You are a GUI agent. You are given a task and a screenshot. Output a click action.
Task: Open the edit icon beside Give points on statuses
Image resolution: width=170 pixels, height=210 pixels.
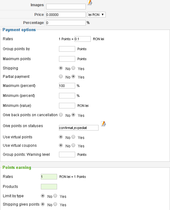pyautogui.click(x=103, y=124)
